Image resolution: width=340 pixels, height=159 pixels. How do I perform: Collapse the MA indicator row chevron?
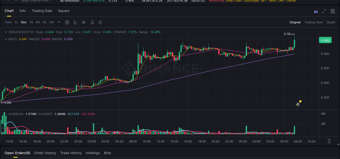pyautogui.click(x=5, y=39)
